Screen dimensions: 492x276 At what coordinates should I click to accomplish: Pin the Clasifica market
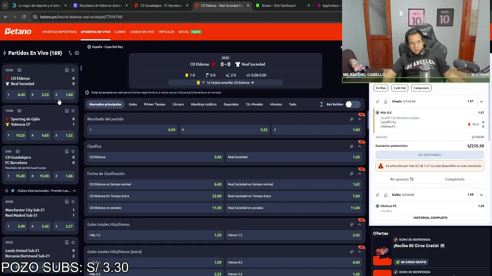point(352,146)
